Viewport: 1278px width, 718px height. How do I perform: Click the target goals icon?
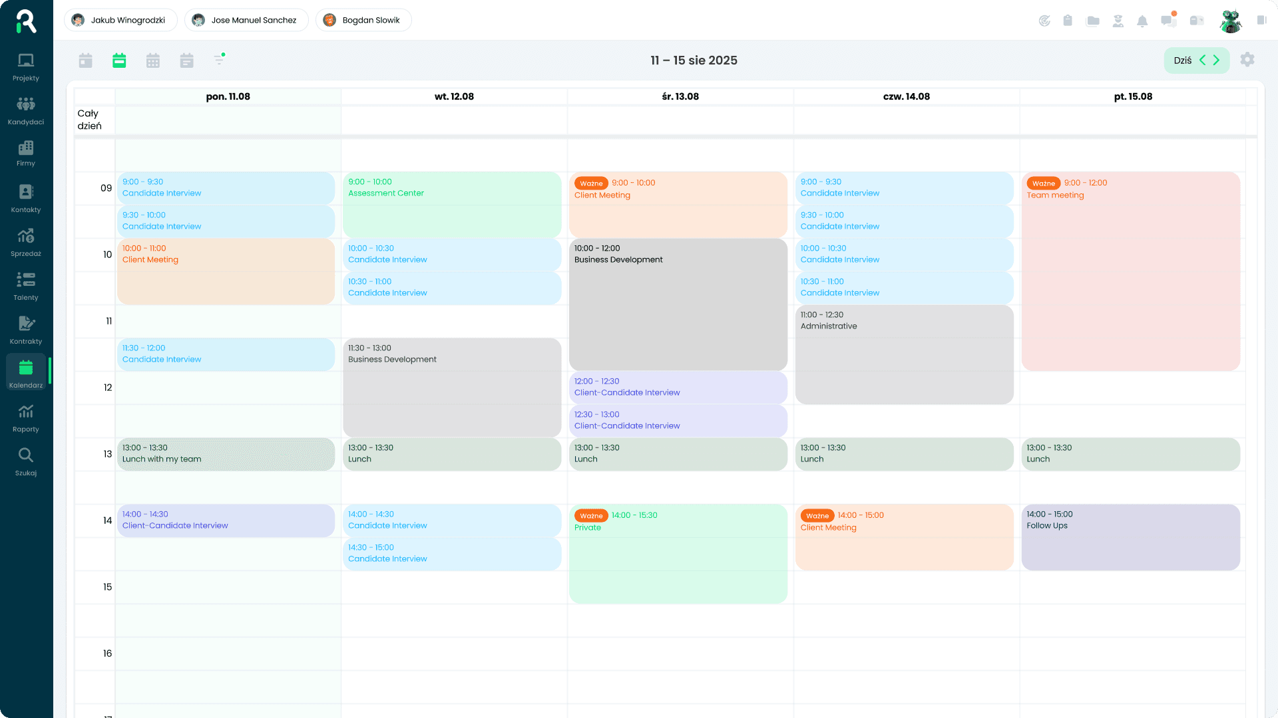coord(1044,21)
